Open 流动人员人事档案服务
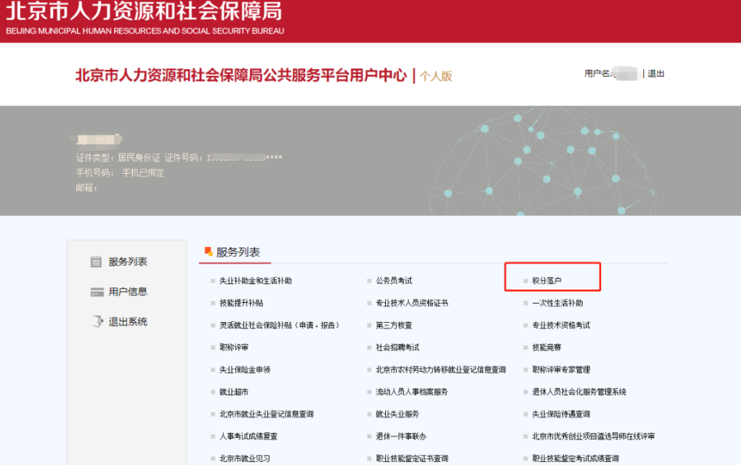Screen dimensions: 741x465 (412, 392)
